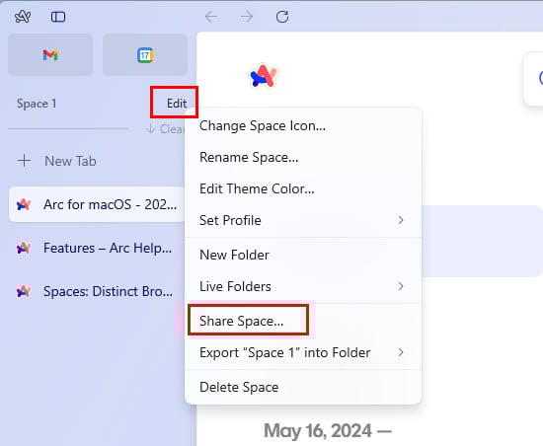Click the Edit button beside Space 1
The image size is (543, 446).
click(x=177, y=103)
